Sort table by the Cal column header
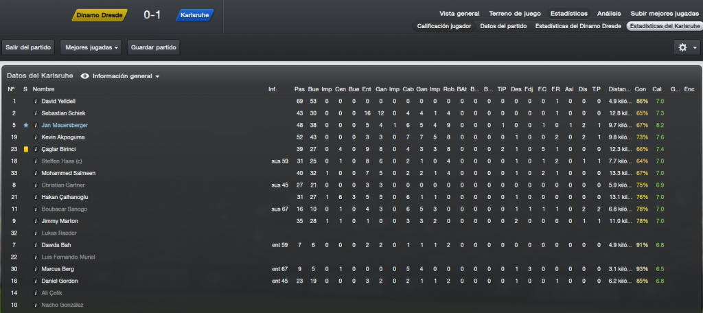This screenshot has height=313, width=703. [657, 89]
